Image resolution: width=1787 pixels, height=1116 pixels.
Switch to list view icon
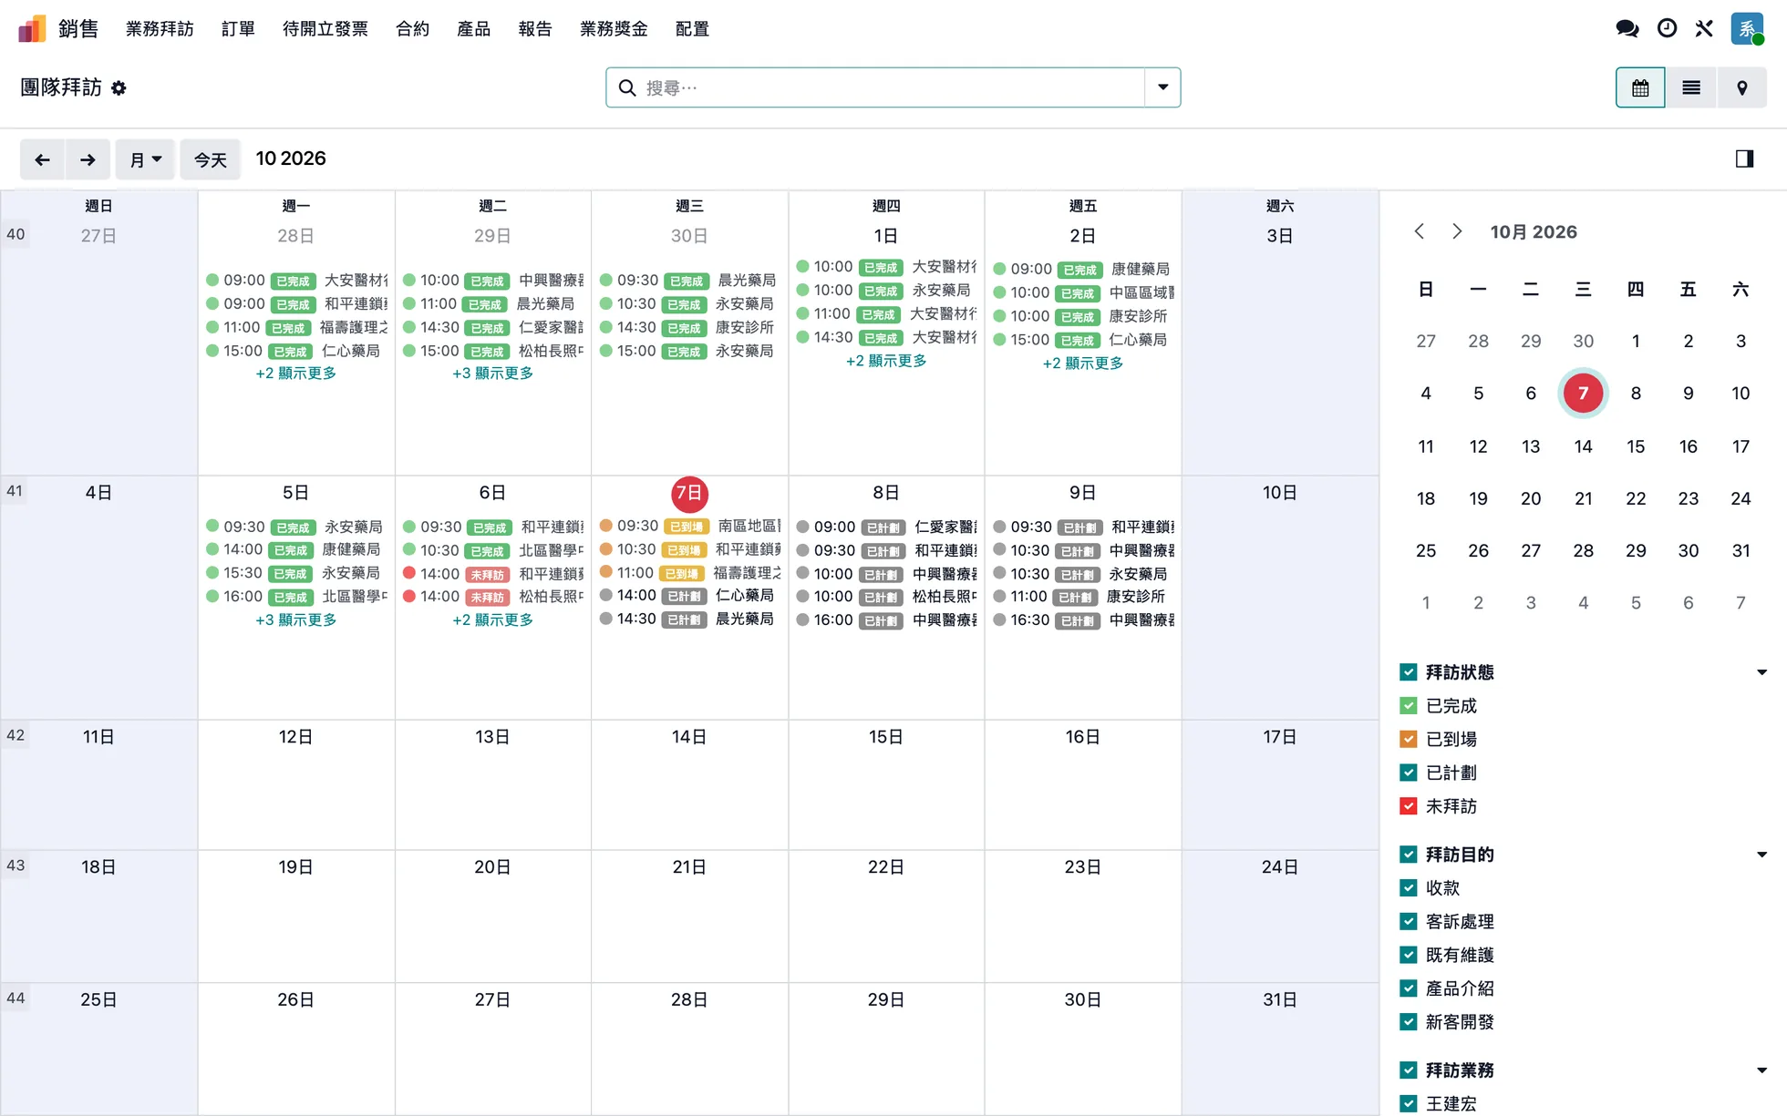[1691, 88]
